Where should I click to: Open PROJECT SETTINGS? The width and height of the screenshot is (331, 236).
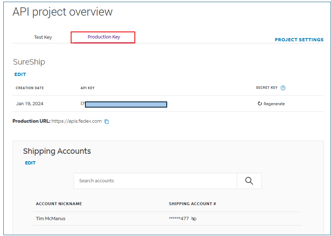[x=299, y=40]
